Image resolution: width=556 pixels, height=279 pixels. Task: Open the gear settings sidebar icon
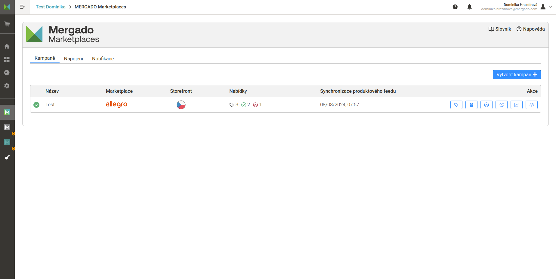(x=7, y=86)
